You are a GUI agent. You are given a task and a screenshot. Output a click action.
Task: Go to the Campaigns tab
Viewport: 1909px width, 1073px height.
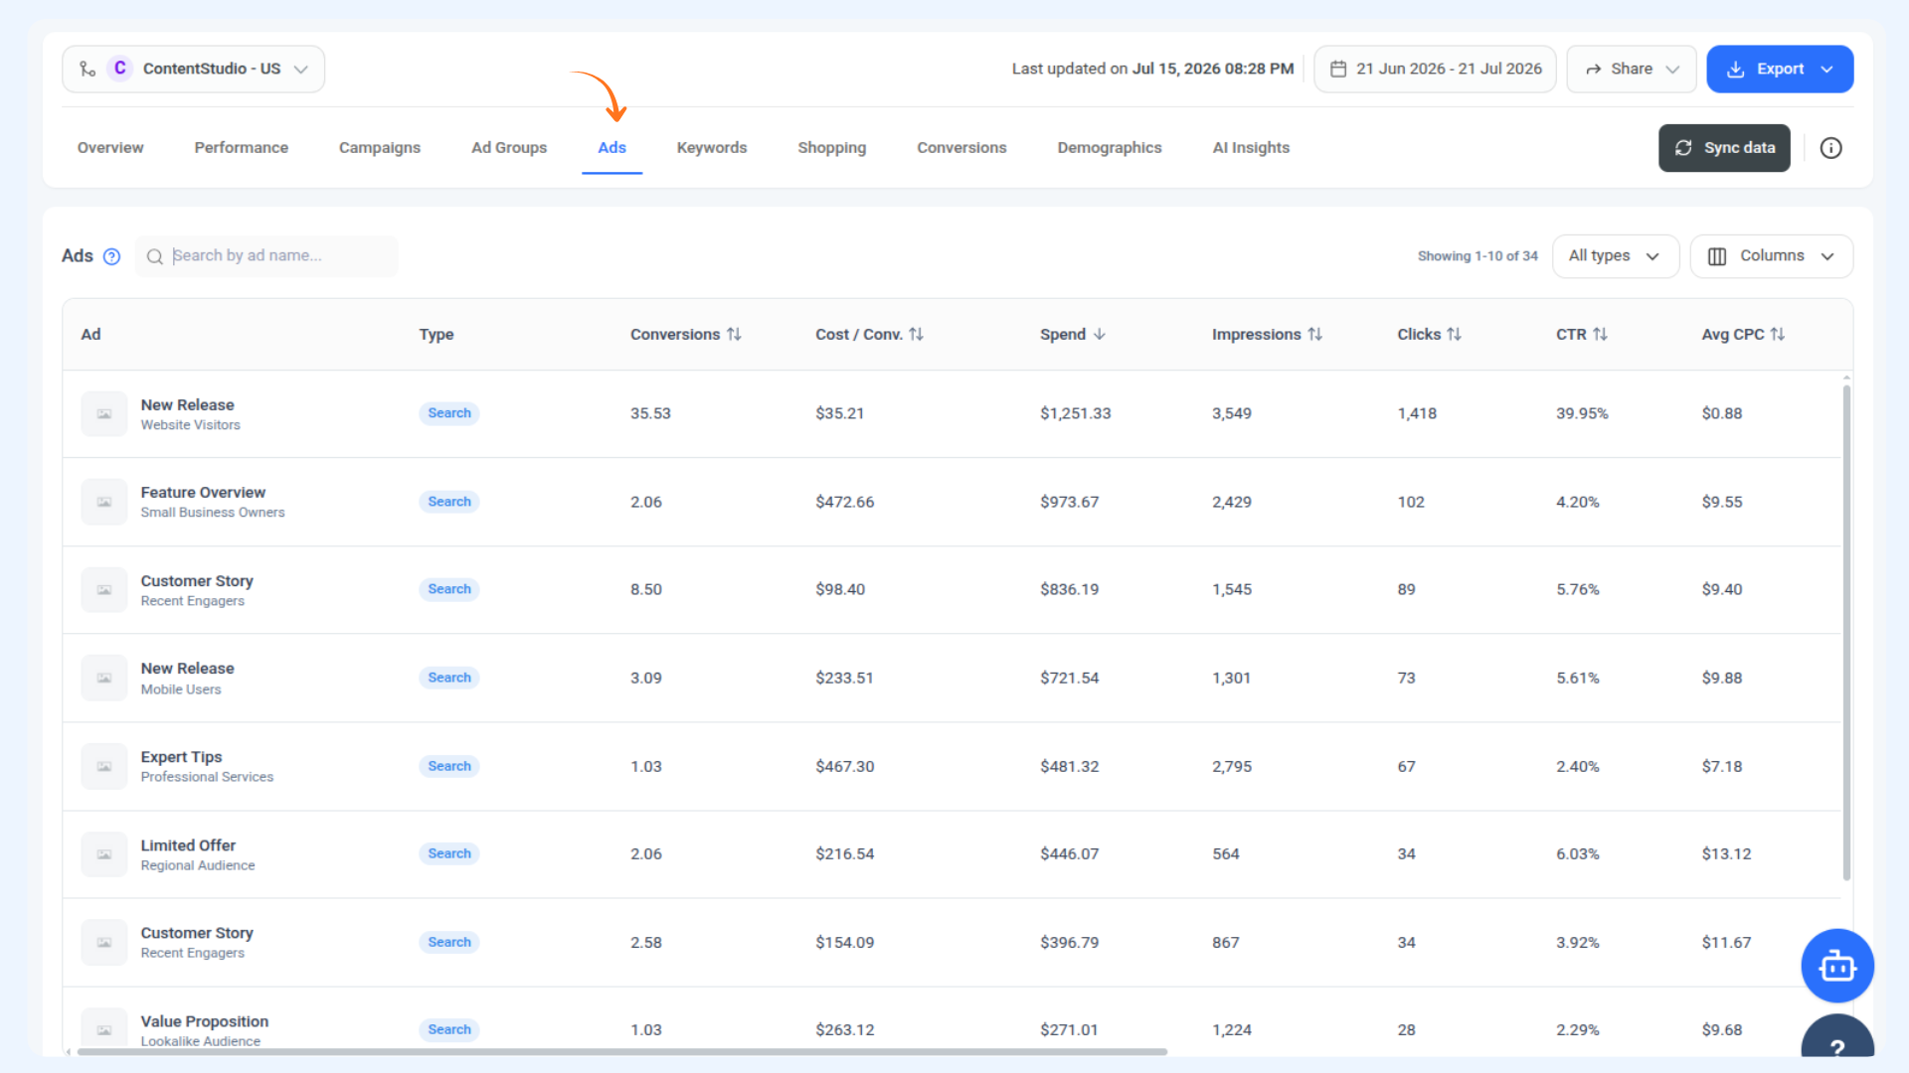[380, 148]
